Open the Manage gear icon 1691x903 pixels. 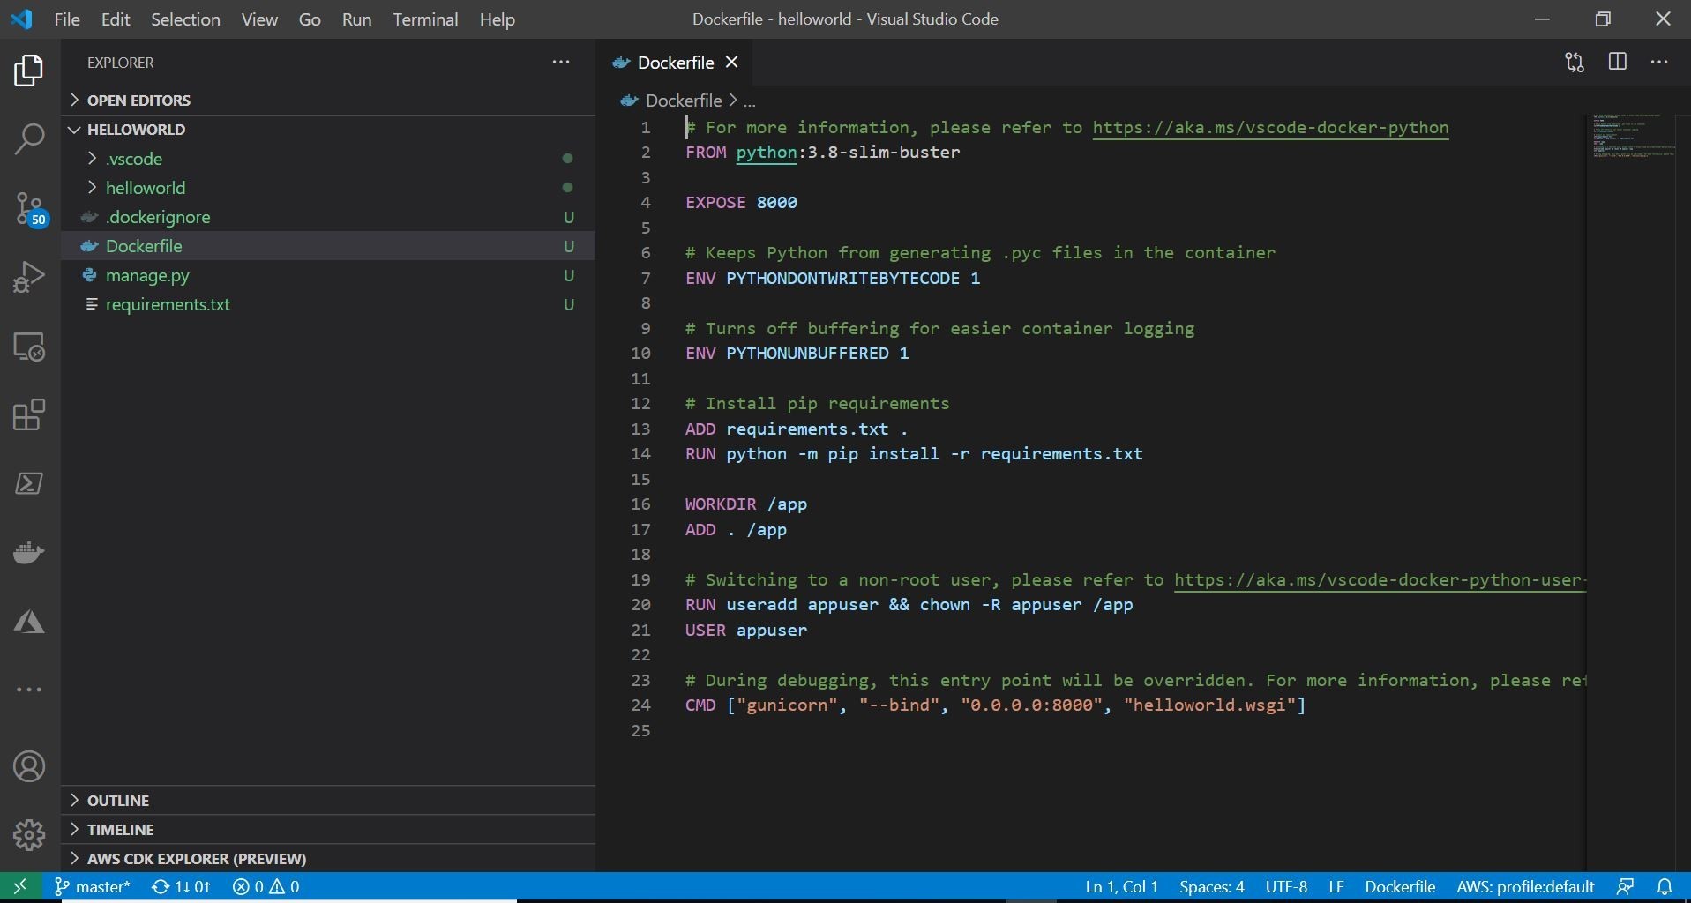coord(29,834)
